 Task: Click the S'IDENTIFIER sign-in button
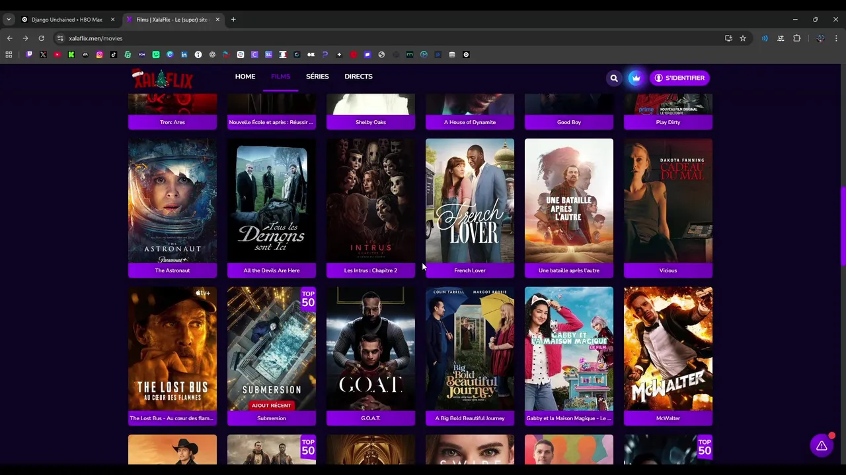(679, 78)
